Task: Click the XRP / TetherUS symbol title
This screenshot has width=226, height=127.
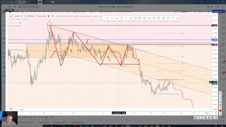Action: tap(28, 16)
